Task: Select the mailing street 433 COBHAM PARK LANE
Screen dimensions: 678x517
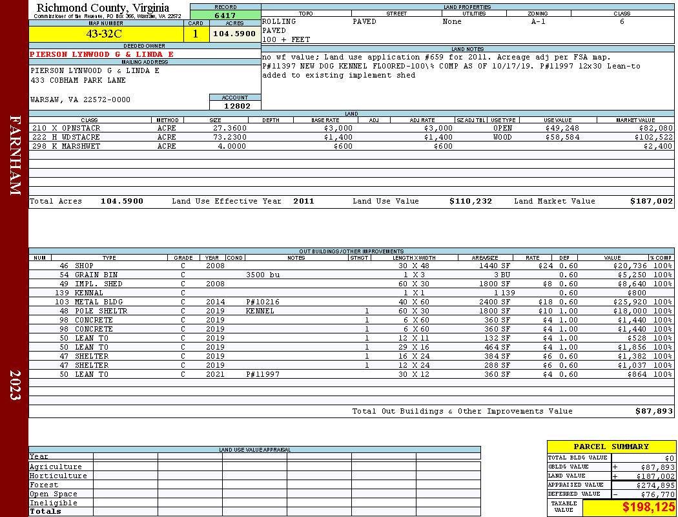Action: click(78, 81)
